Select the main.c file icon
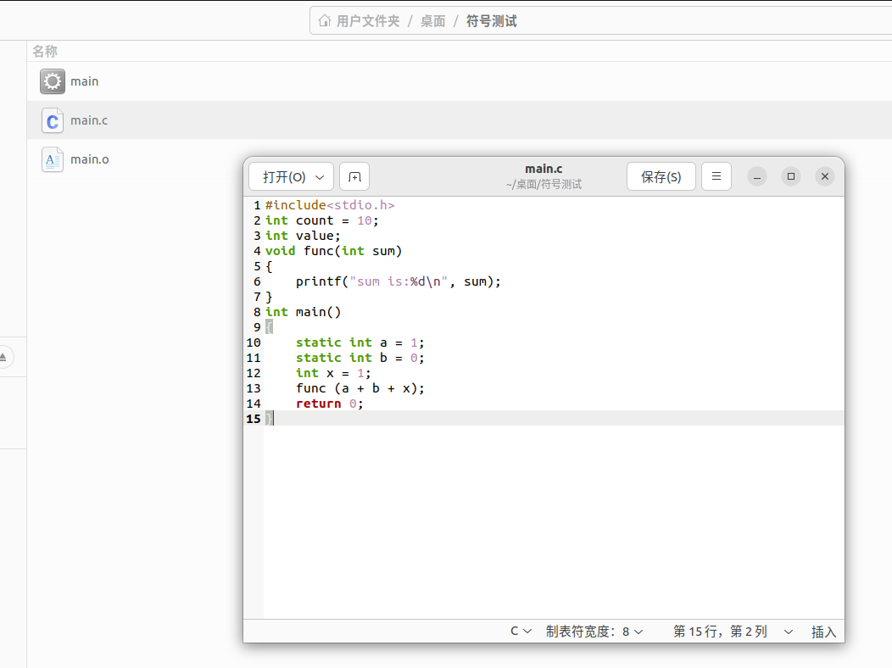Screen dimensions: 892x668 click(53, 120)
